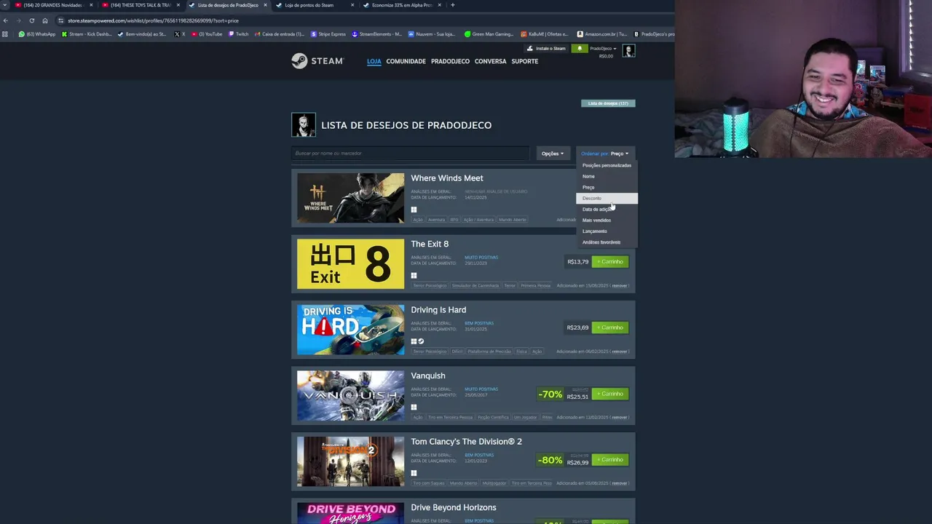The width and height of the screenshot is (932, 524).
Task: Sort wishlist by Desconto
Action: pyautogui.click(x=607, y=198)
